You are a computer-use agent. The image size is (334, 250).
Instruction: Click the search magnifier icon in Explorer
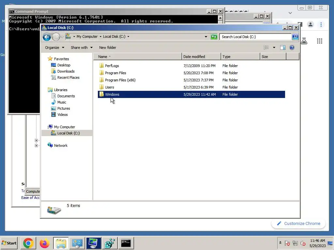tap(295, 37)
